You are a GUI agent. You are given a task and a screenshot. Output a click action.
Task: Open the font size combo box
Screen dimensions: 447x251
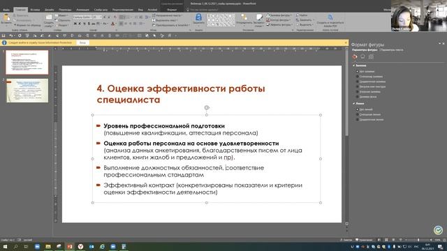97,17
